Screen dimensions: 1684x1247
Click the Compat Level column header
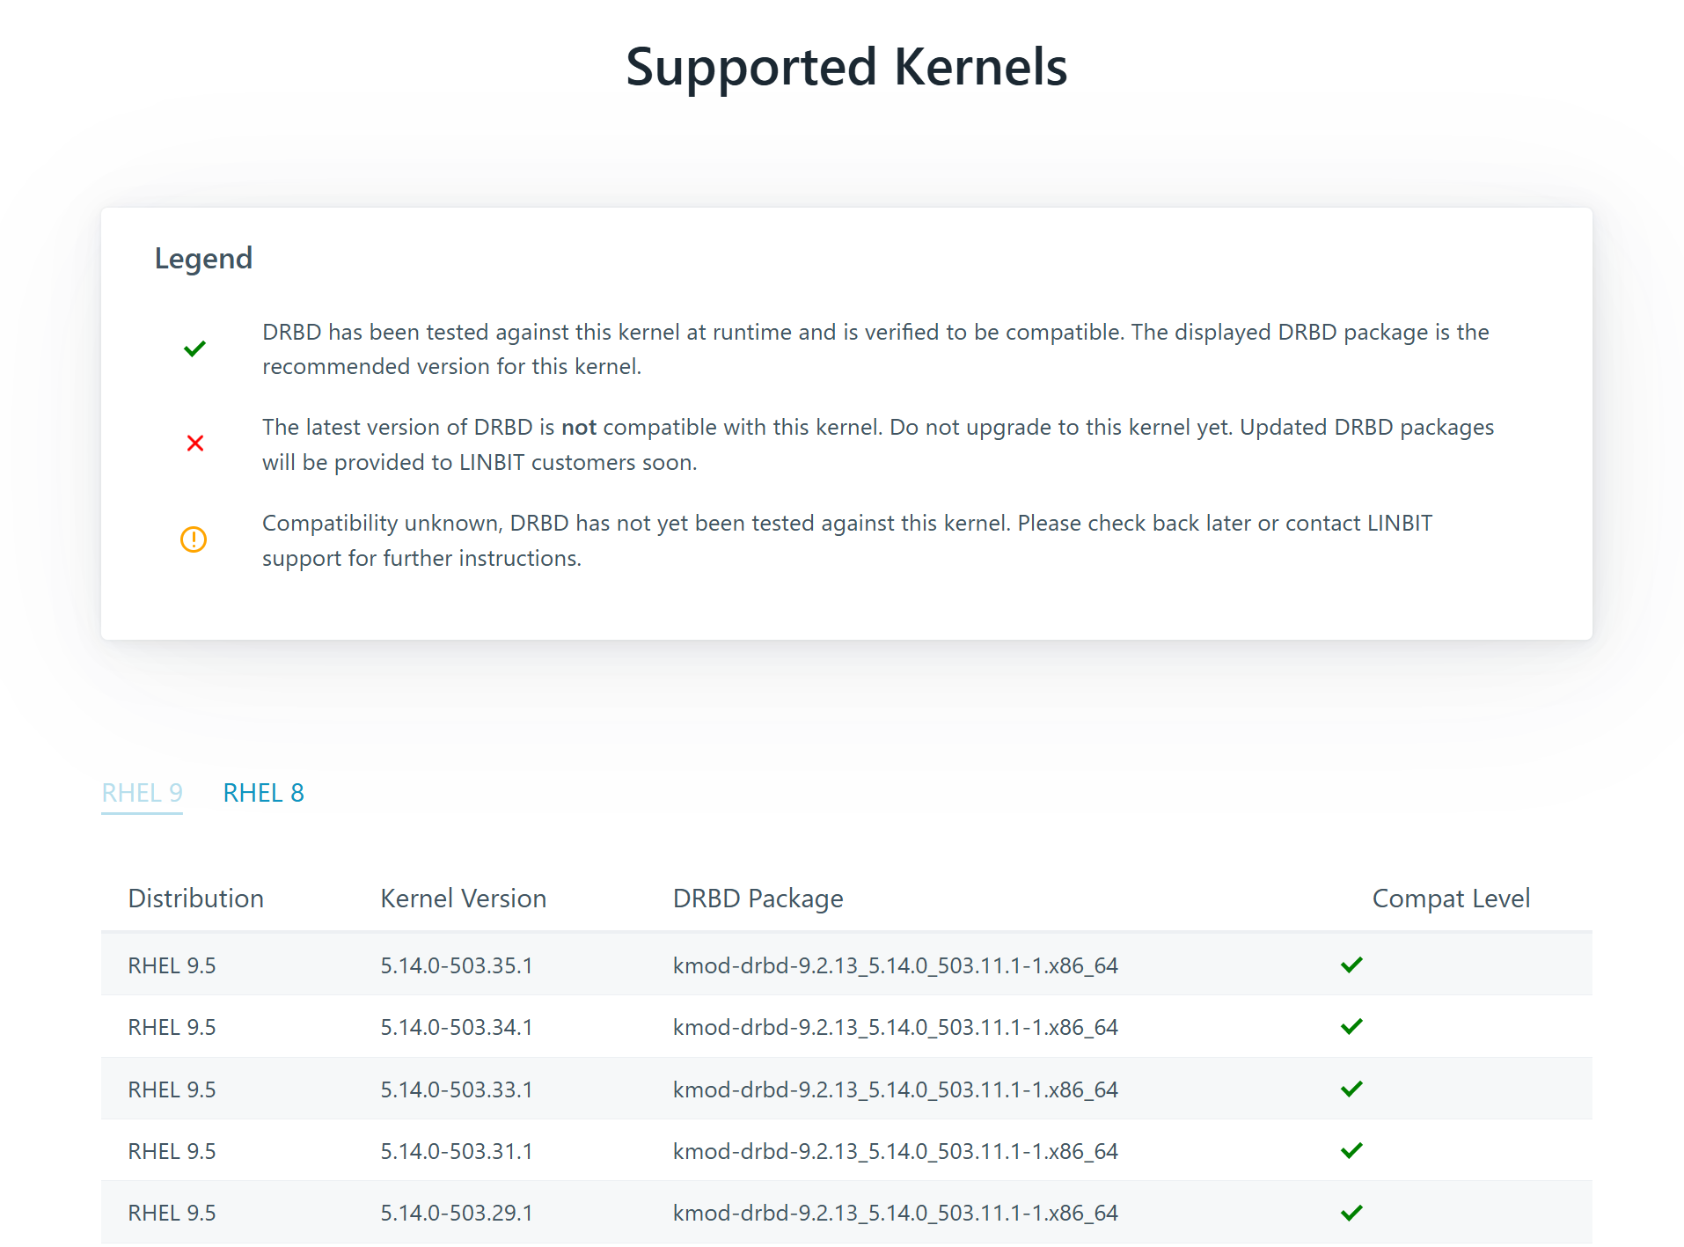[x=1450, y=899]
